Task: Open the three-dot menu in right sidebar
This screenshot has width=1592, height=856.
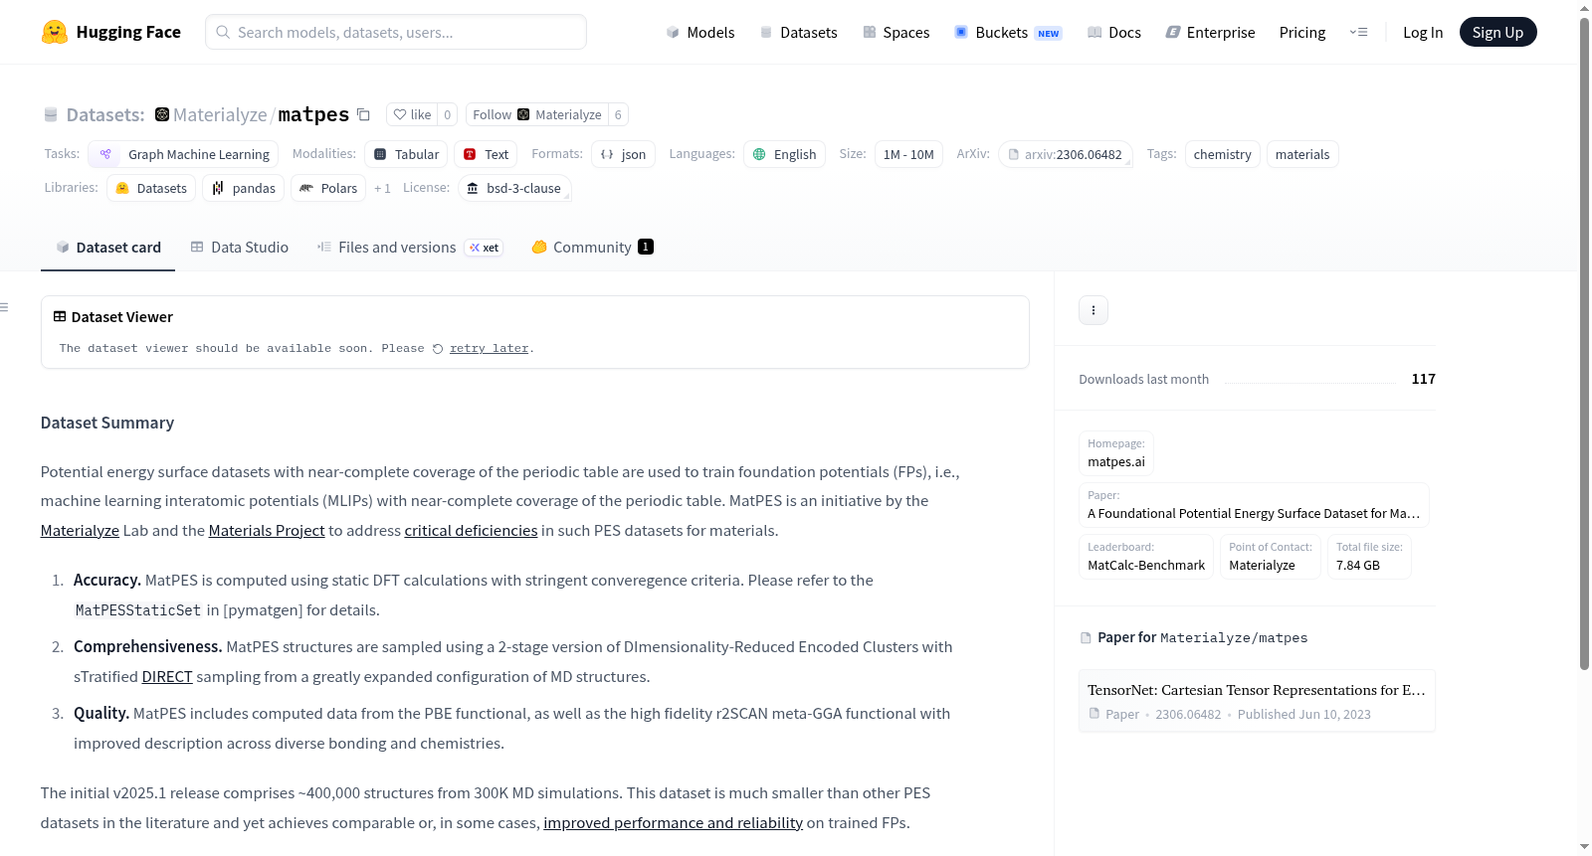Action: tap(1094, 310)
